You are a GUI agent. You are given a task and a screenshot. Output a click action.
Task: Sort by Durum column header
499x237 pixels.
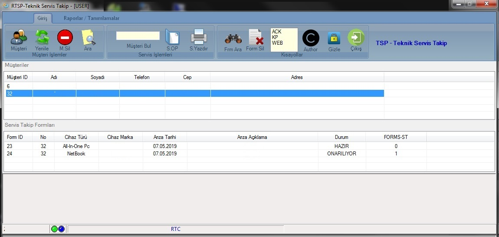click(x=342, y=137)
